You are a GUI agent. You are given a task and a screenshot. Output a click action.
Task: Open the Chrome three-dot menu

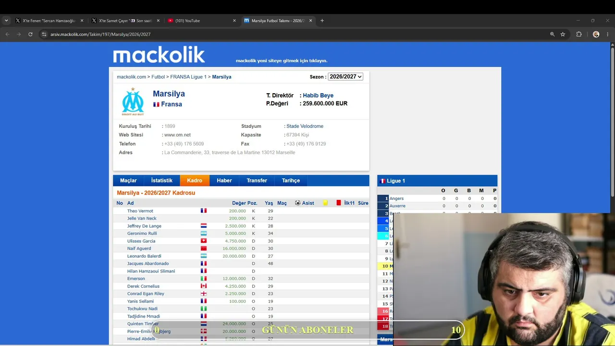(x=608, y=34)
